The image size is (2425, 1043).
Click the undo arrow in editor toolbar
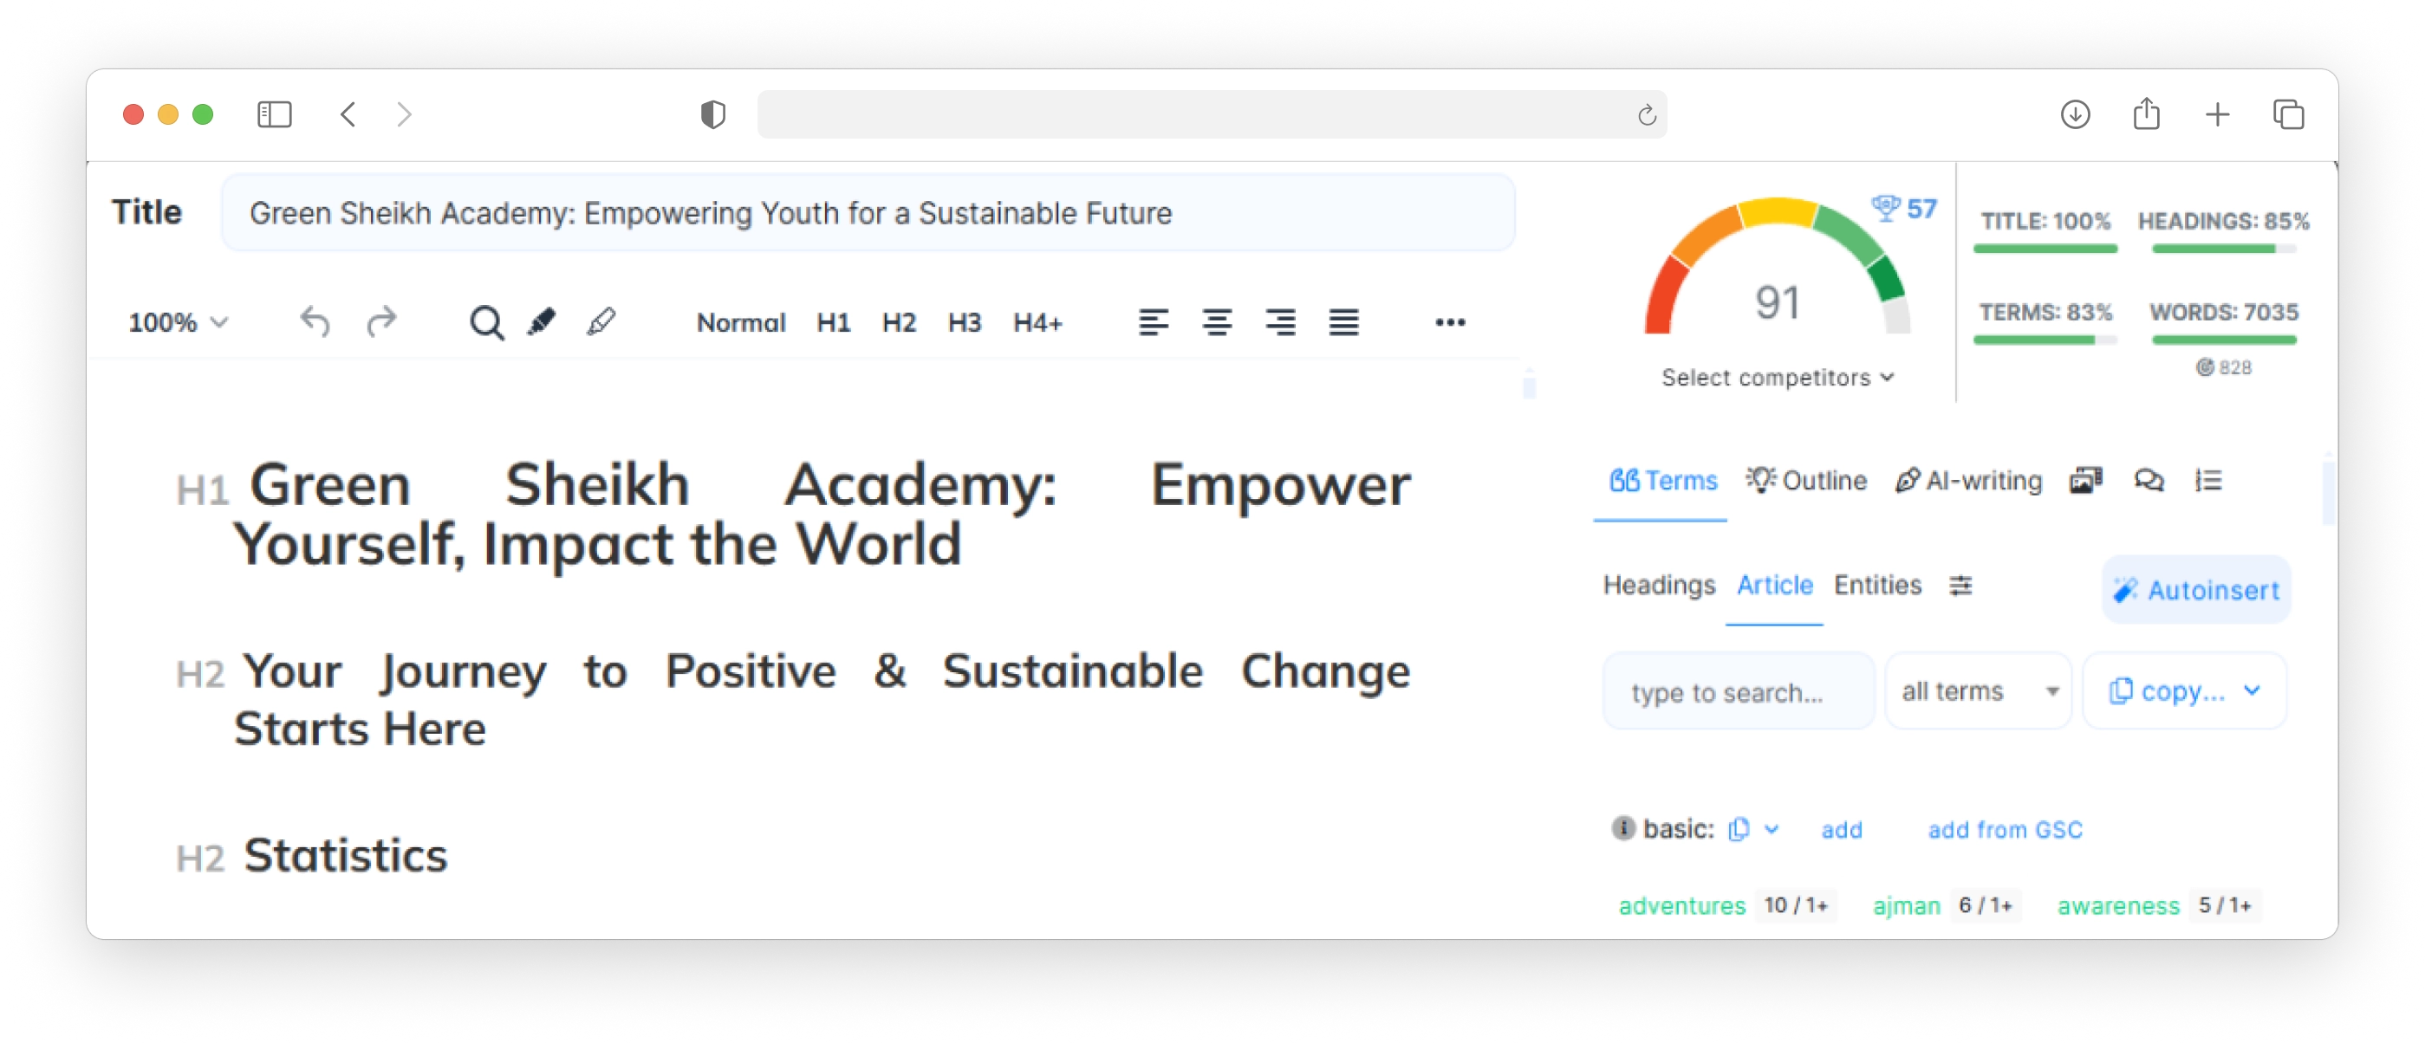tap(315, 322)
